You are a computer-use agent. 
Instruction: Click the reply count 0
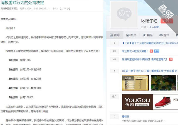click(x=114, y=116)
